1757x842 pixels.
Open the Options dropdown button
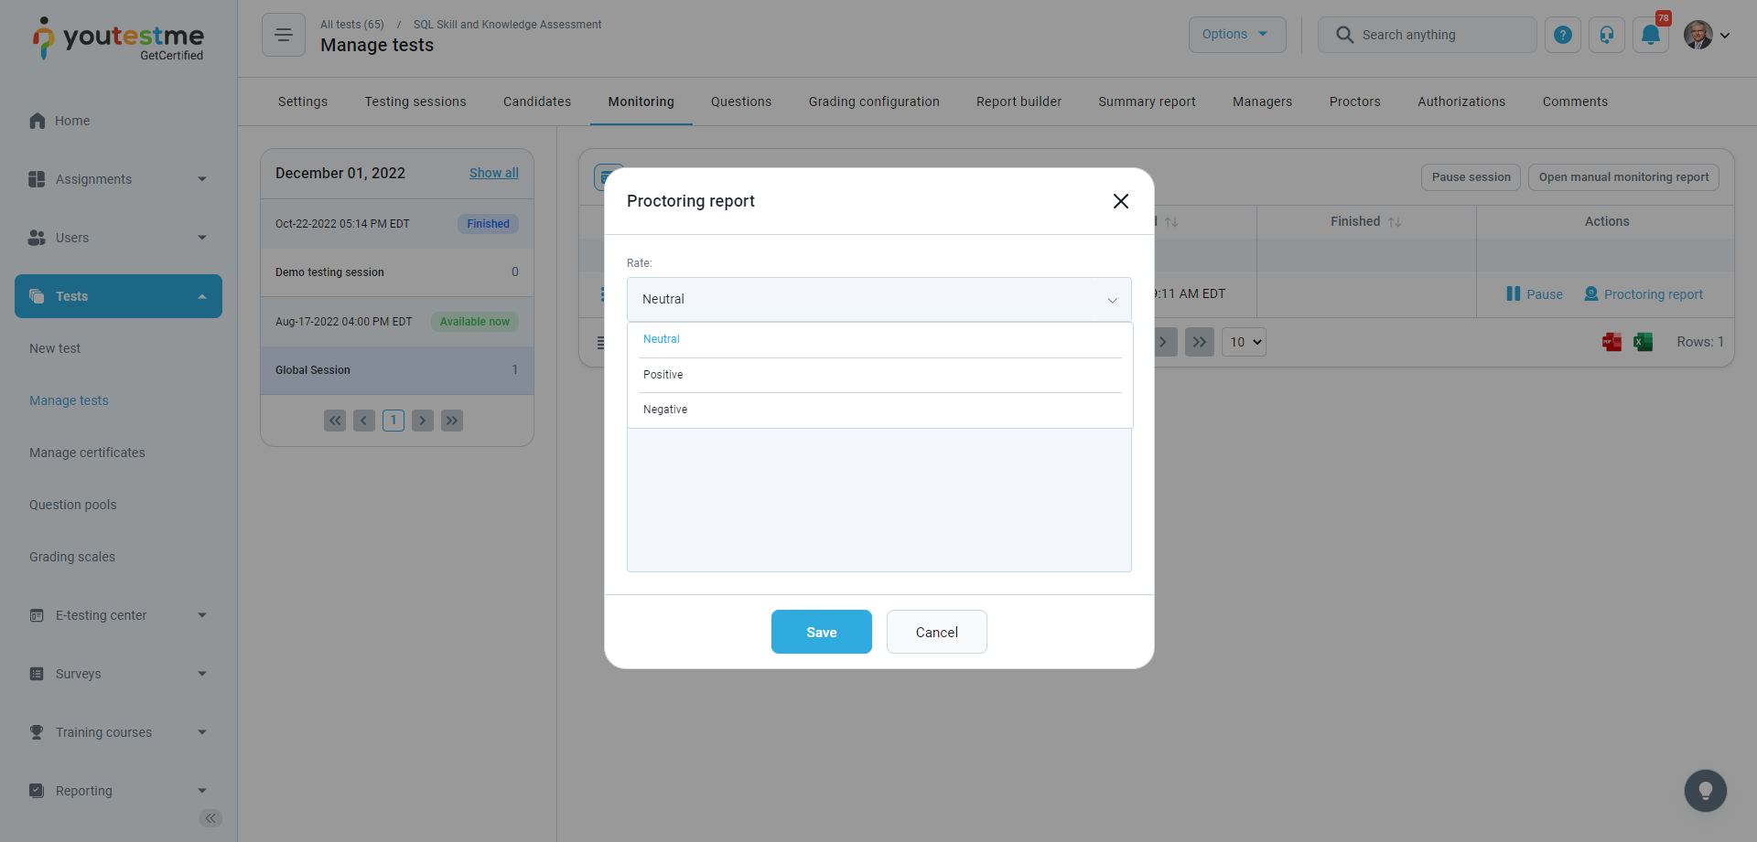point(1236,35)
